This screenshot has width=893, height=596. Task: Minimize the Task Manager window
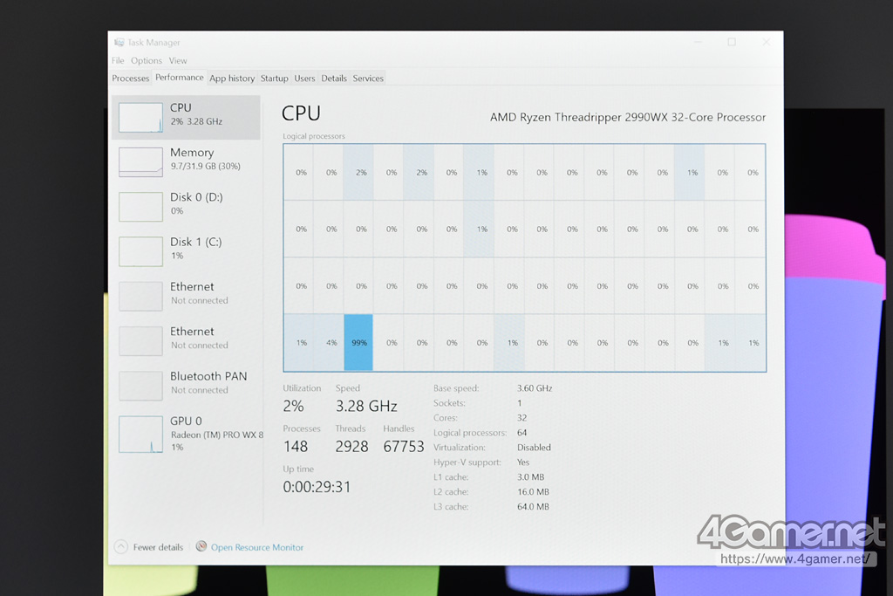click(x=699, y=42)
